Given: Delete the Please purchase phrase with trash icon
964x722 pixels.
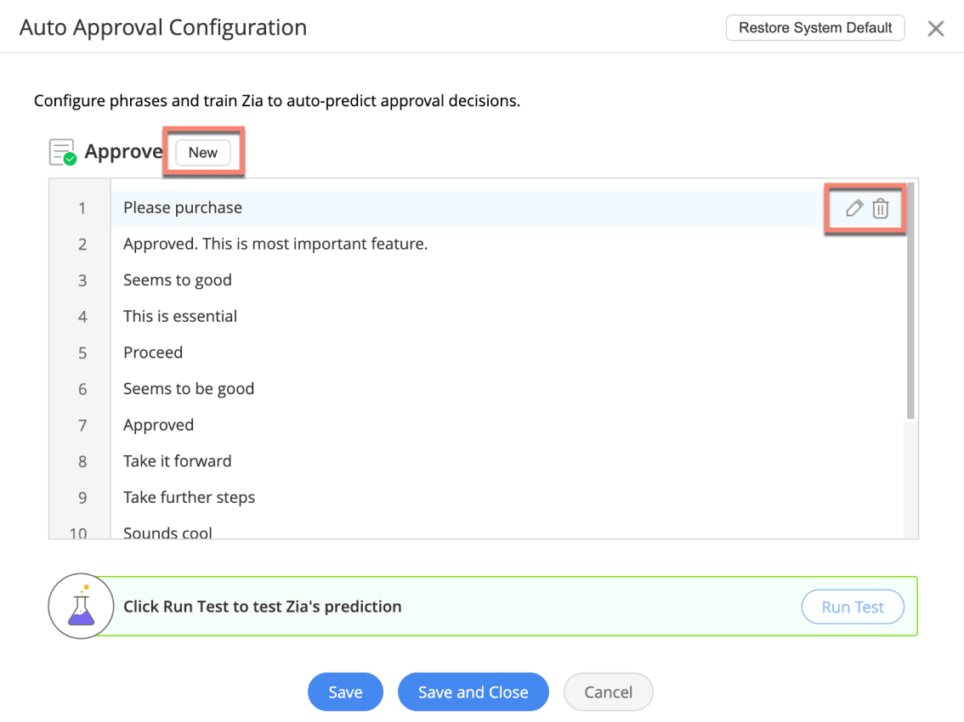Looking at the screenshot, I should point(881,208).
